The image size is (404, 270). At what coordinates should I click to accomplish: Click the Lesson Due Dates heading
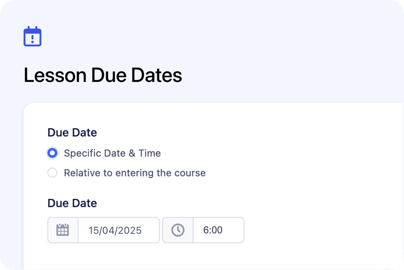coord(103,75)
